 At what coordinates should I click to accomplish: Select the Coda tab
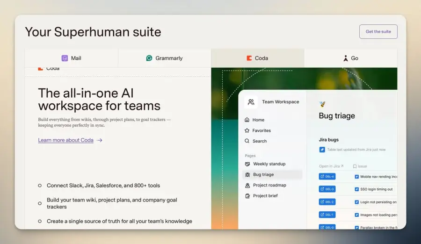(x=257, y=58)
